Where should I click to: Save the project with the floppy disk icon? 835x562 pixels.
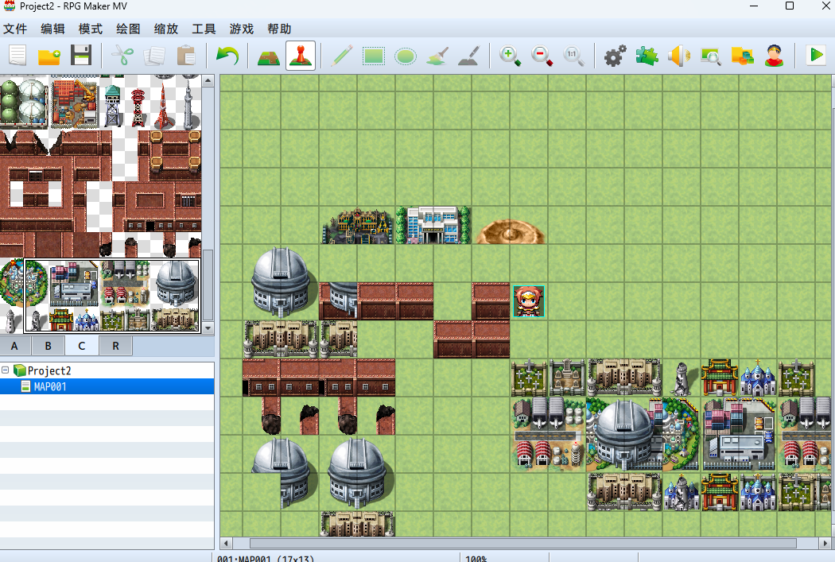coord(81,56)
